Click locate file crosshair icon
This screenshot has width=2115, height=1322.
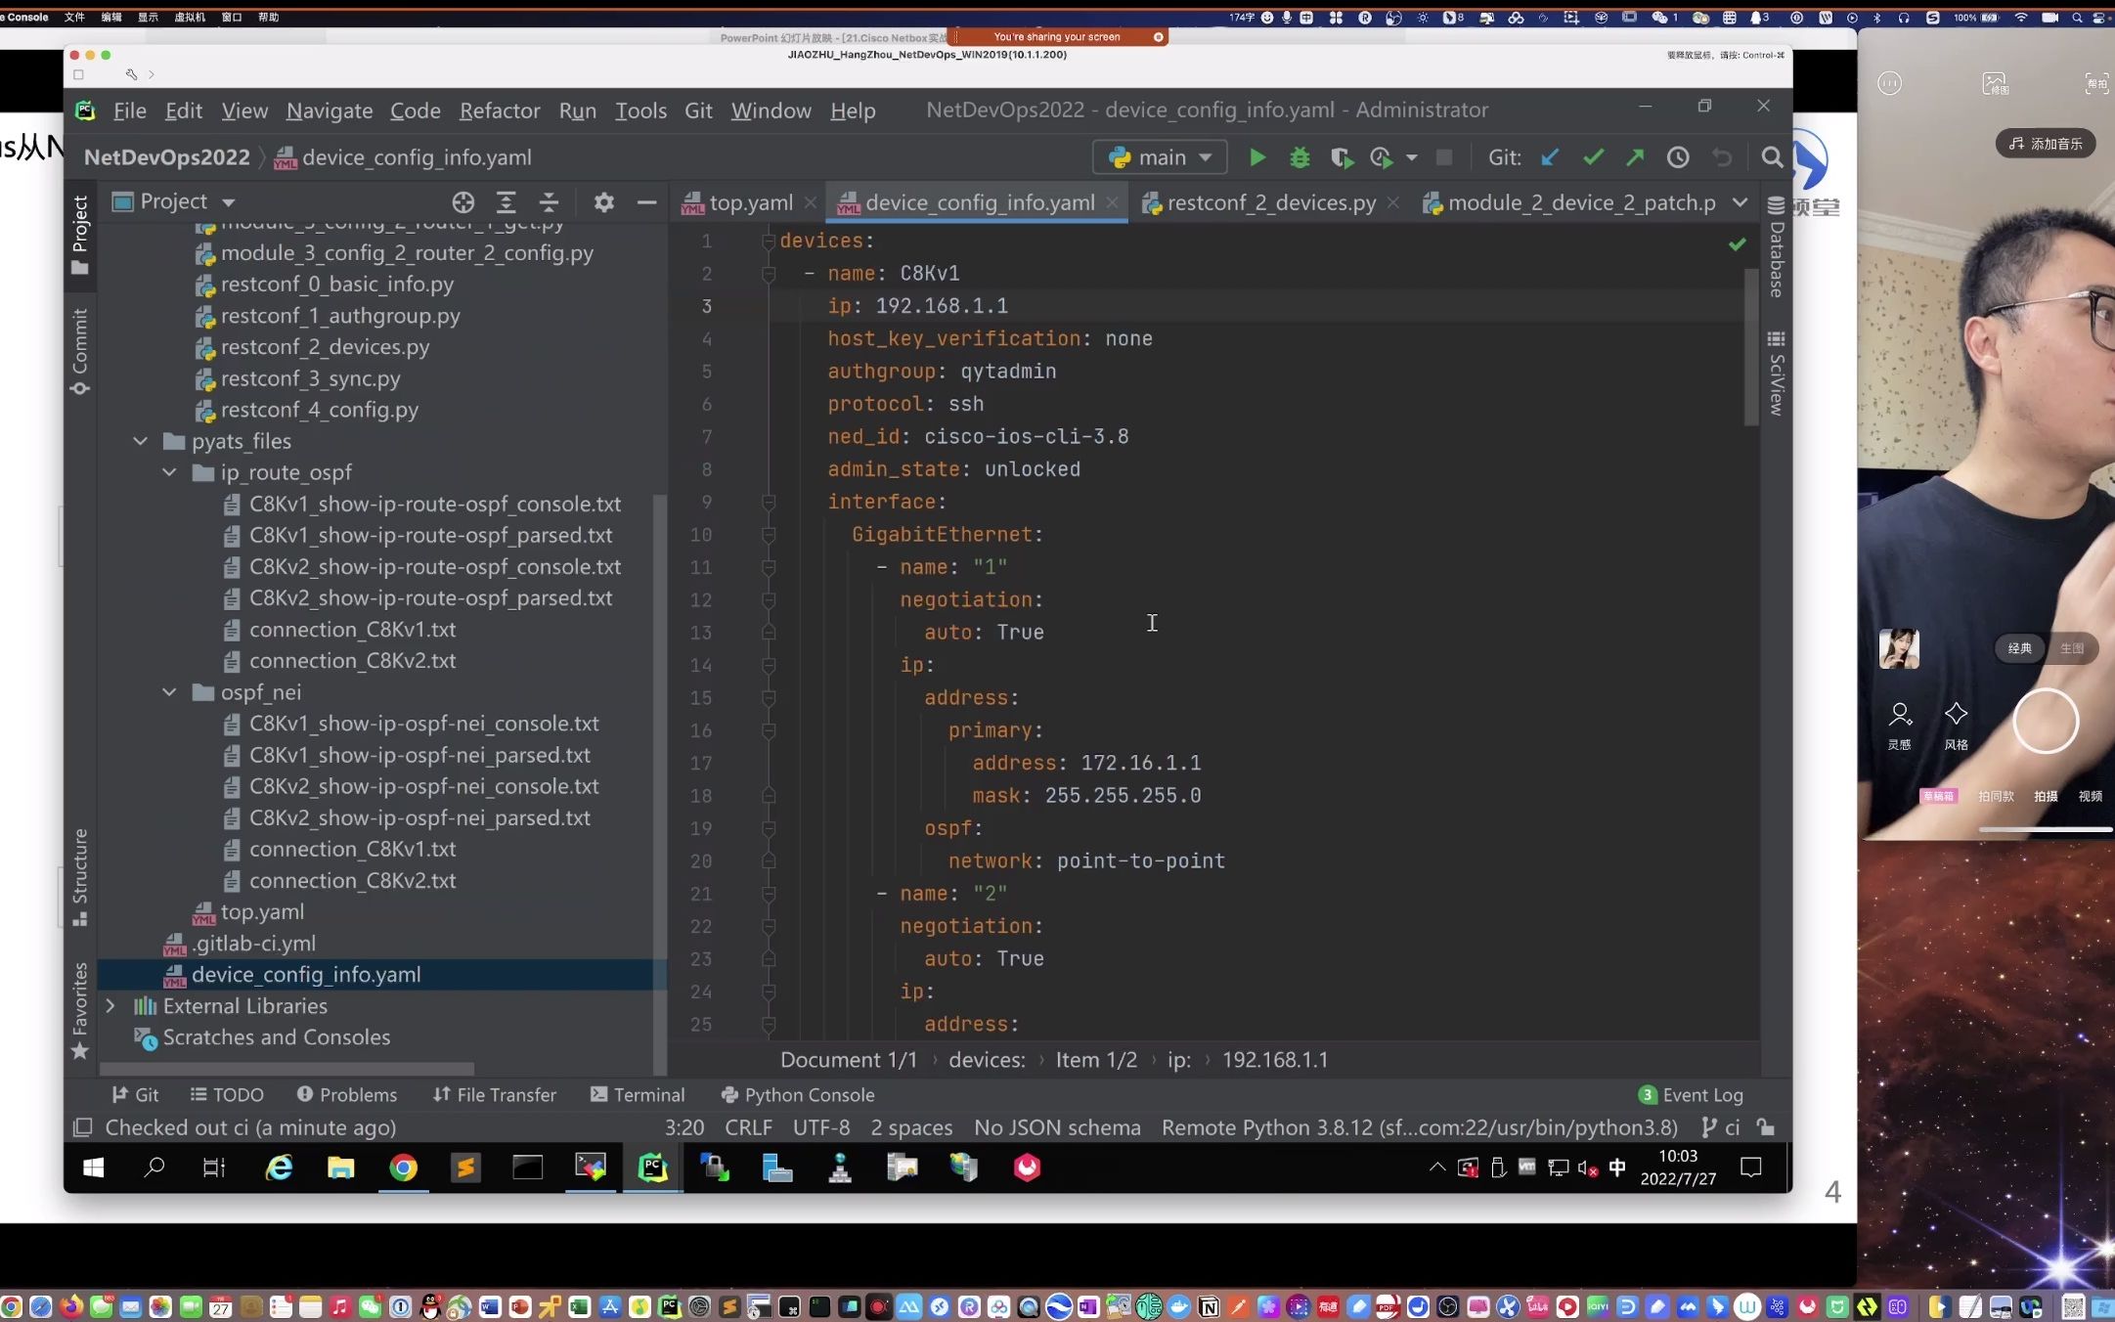point(463,202)
